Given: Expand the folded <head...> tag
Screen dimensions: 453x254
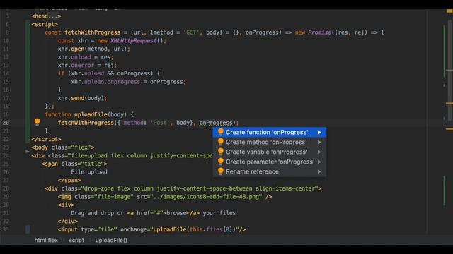Looking at the screenshot, I should [46, 16].
